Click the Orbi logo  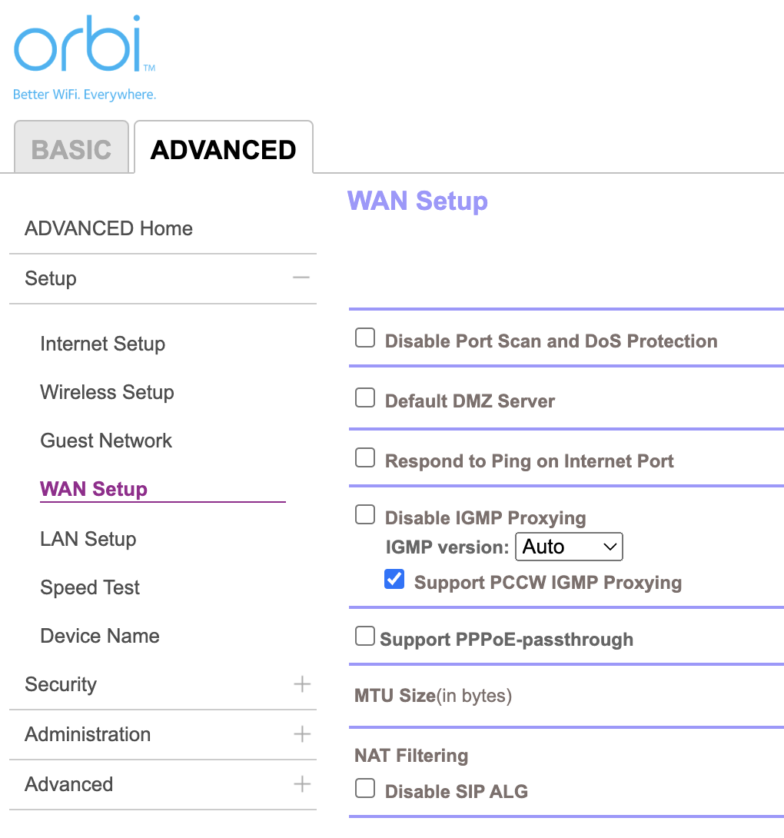pos(85,58)
